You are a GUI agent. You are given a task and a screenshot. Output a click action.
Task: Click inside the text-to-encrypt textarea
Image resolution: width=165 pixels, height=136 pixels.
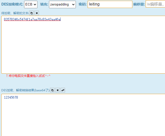[x=83, y=45]
